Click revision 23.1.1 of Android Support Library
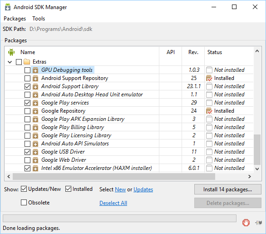Image resolution: width=266 pixels, height=234 pixels. point(194,86)
